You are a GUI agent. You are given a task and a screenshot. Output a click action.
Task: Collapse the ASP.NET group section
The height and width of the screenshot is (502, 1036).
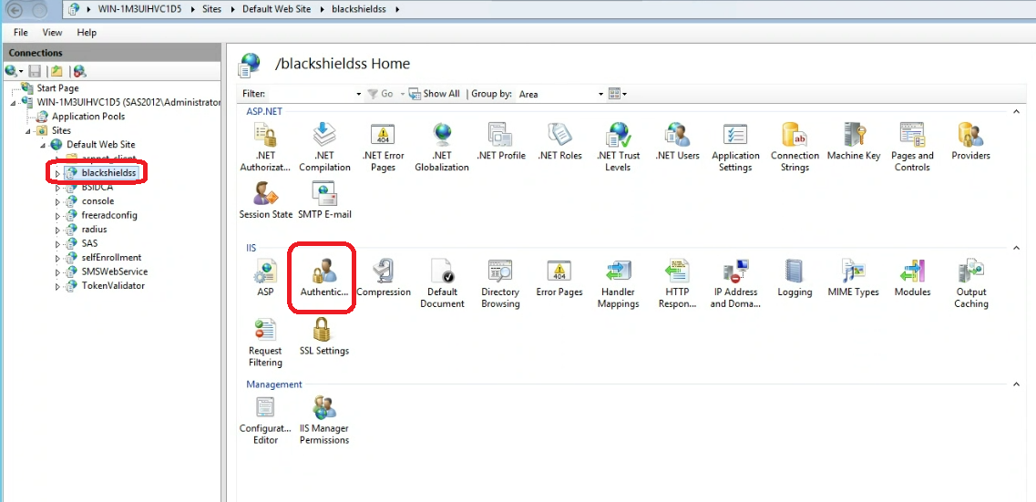1016,111
